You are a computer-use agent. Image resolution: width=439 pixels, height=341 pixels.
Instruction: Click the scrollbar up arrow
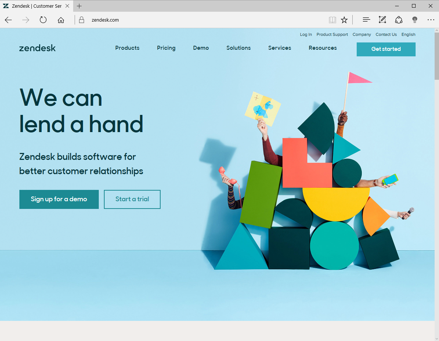point(436,31)
